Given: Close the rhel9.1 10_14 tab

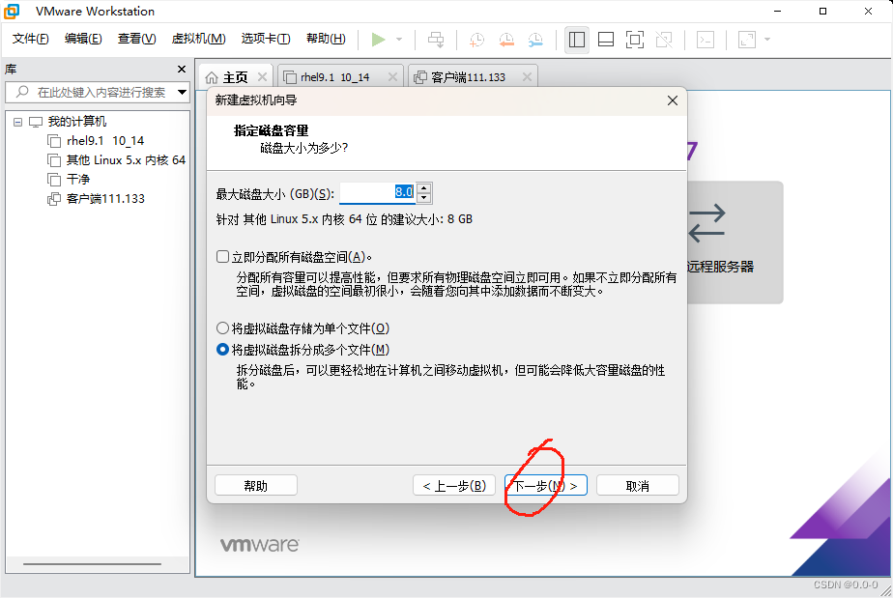Looking at the screenshot, I should tap(392, 77).
